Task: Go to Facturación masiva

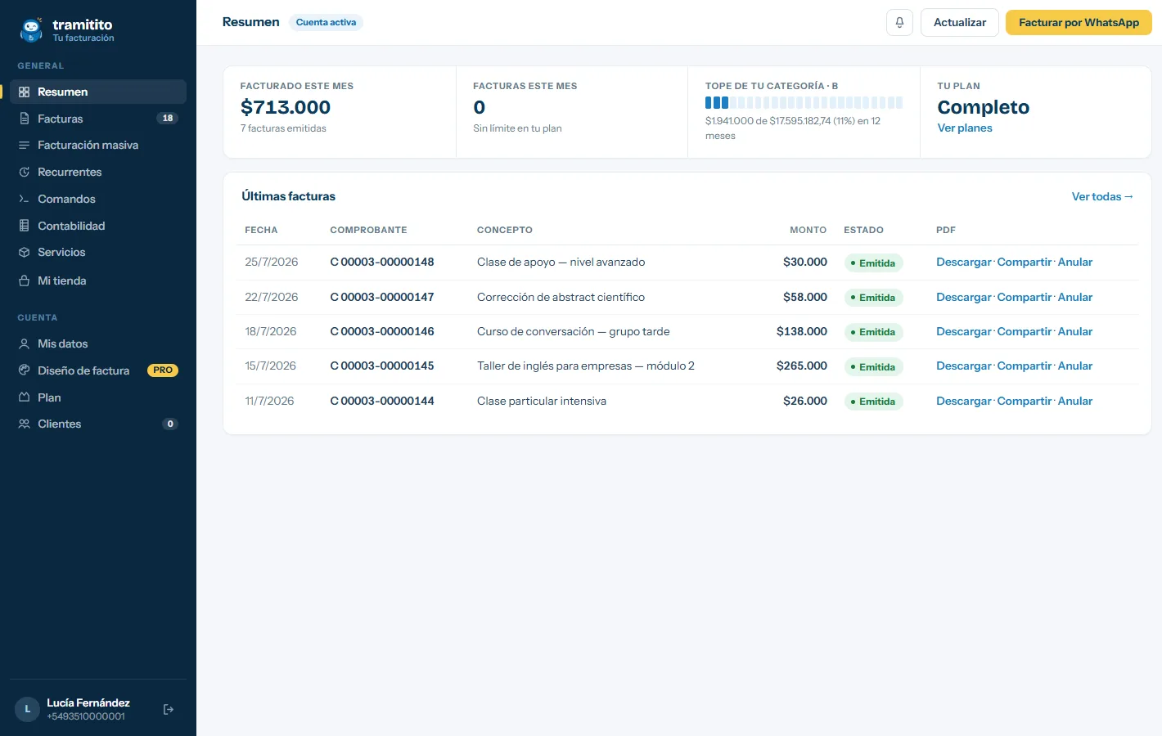Action: click(x=98, y=145)
